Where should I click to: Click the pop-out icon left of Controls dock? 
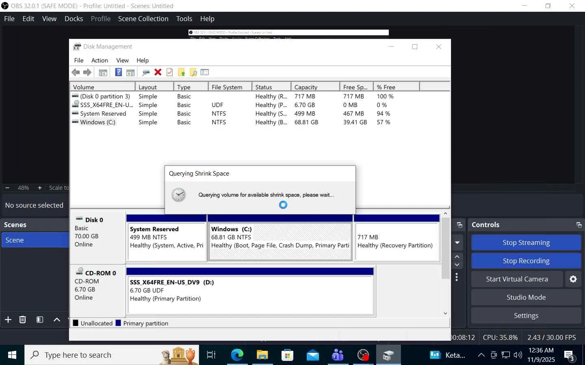(x=459, y=225)
